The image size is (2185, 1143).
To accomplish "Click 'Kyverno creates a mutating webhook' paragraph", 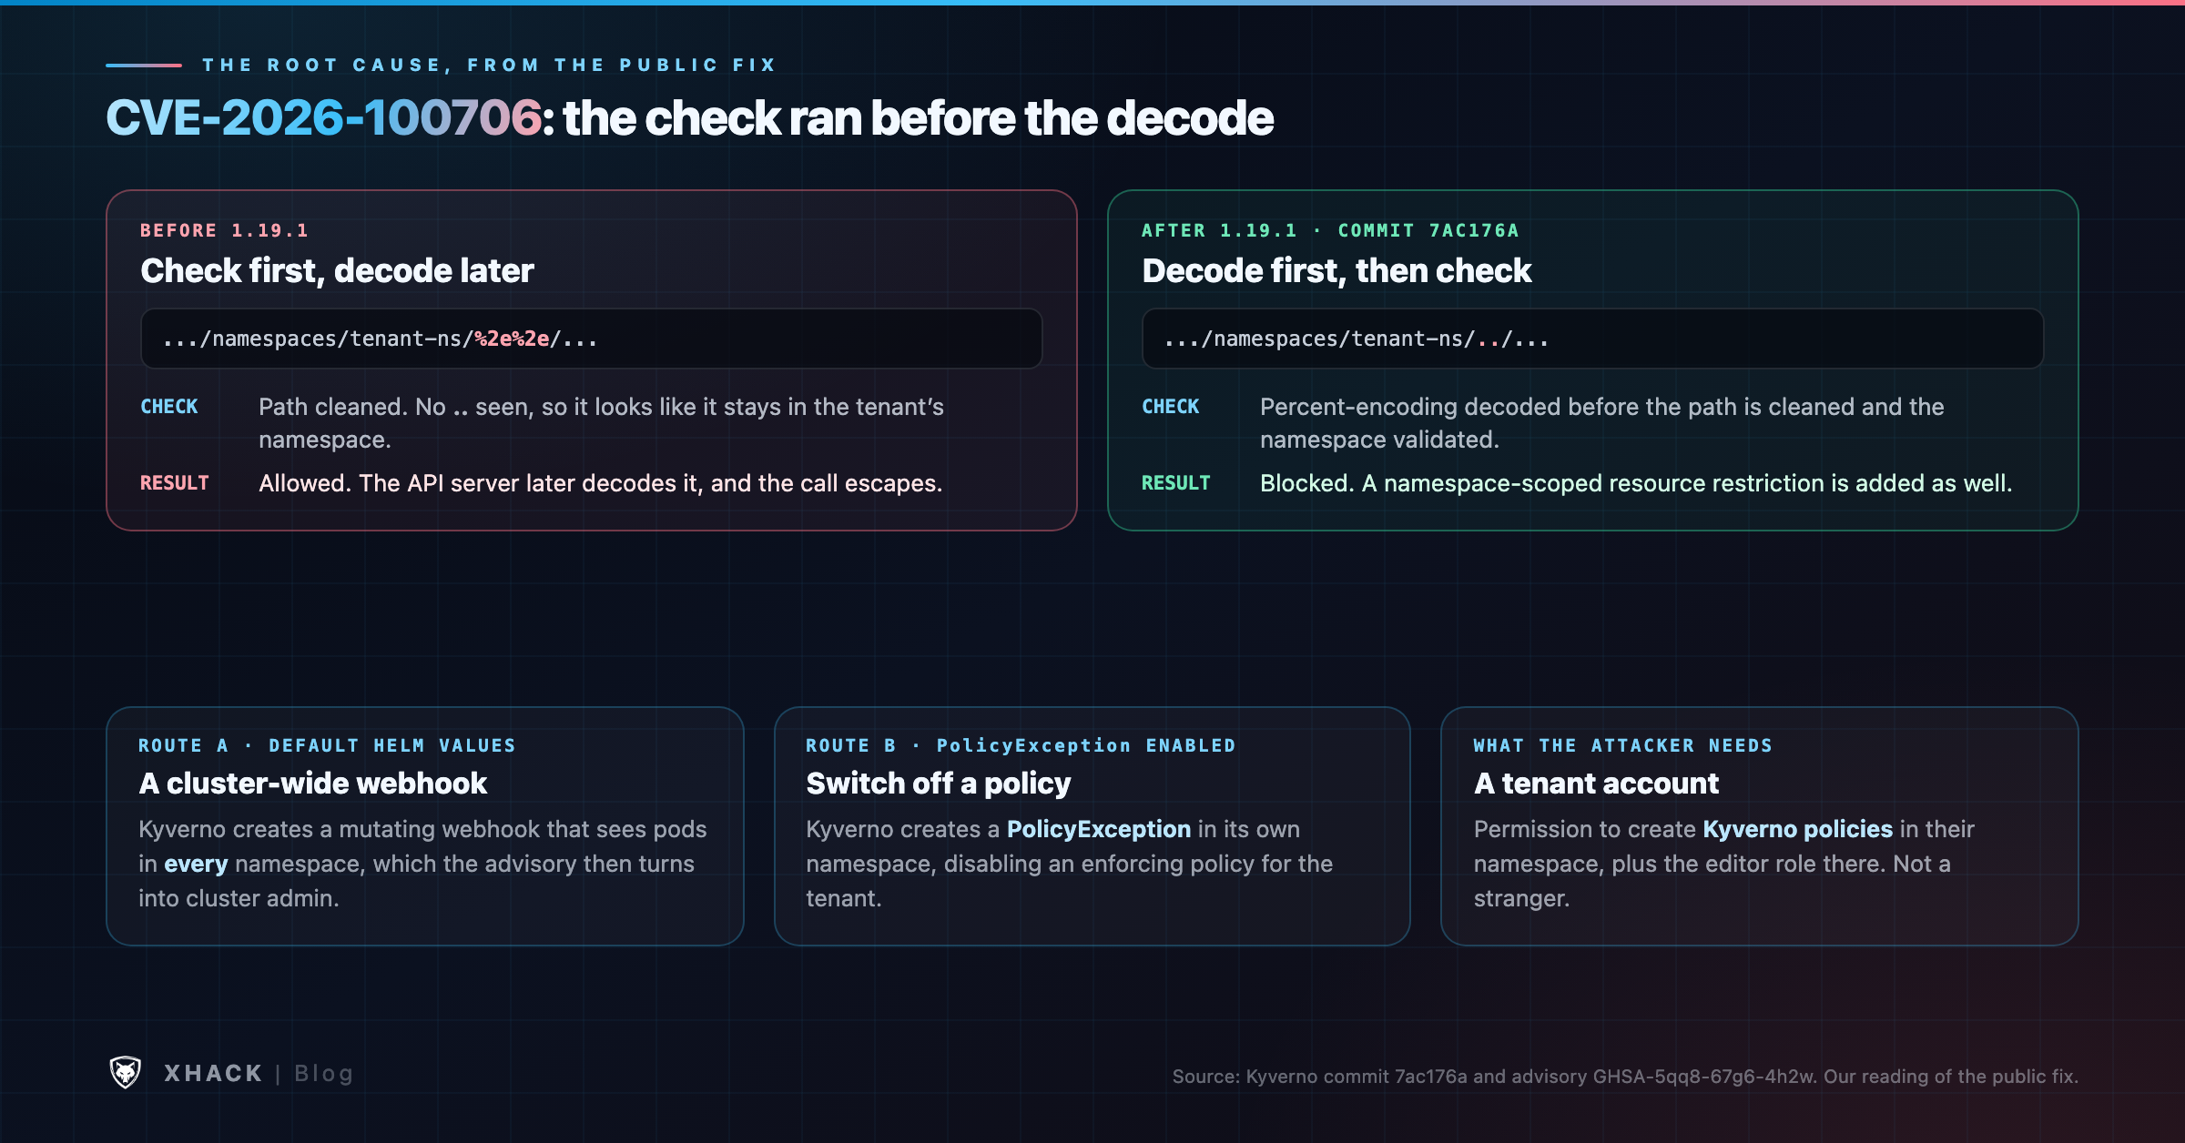I will pyautogui.click(x=423, y=864).
